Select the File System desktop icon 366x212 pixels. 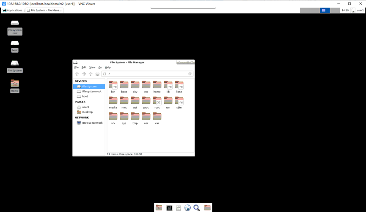click(x=15, y=63)
